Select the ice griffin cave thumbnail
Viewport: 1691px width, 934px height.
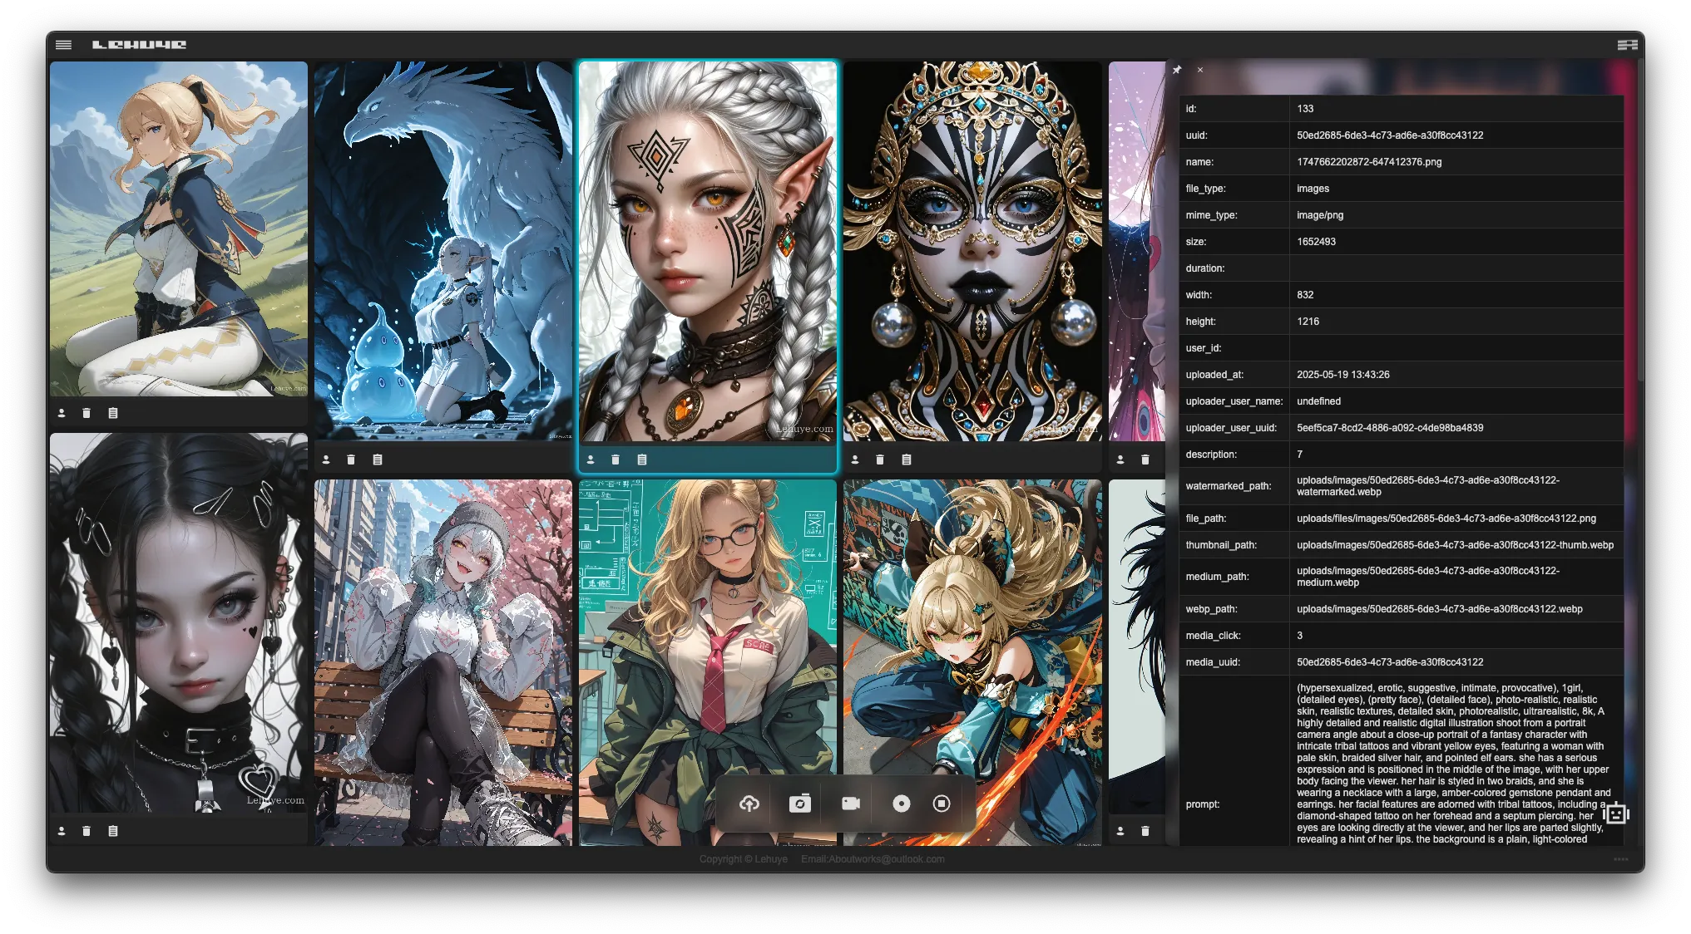pyautogui.click(x=443, y=251)
